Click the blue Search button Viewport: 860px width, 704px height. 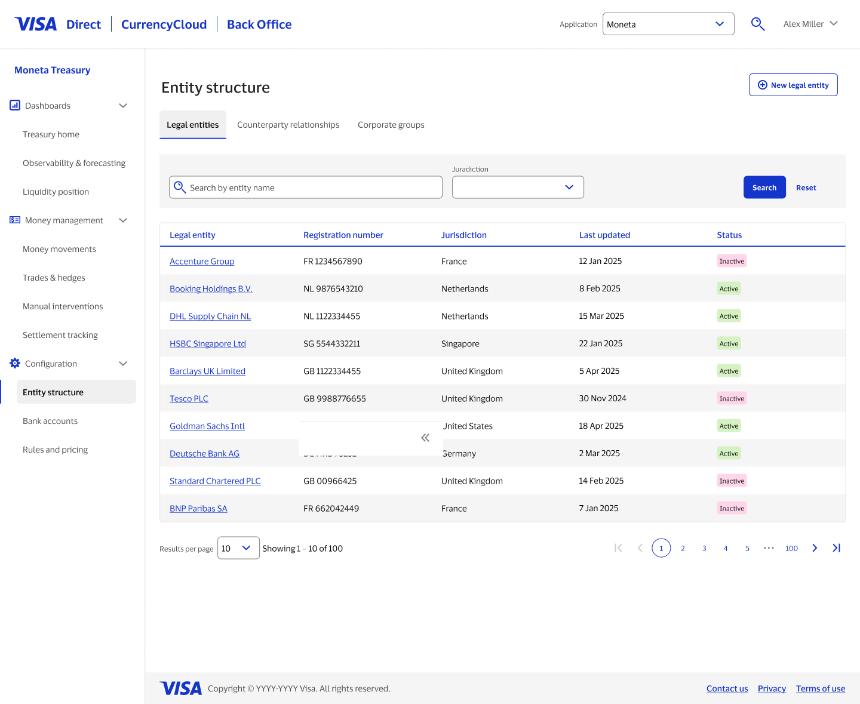(x=764, y=187)
